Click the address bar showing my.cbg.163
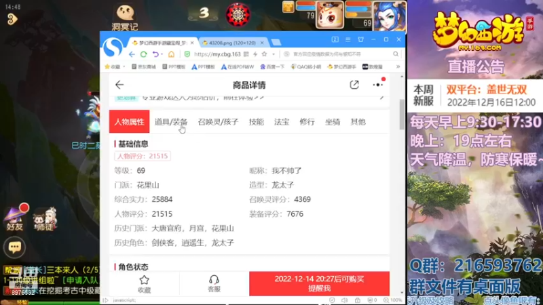Screen dimensions: 543x305 coord(217,54)
